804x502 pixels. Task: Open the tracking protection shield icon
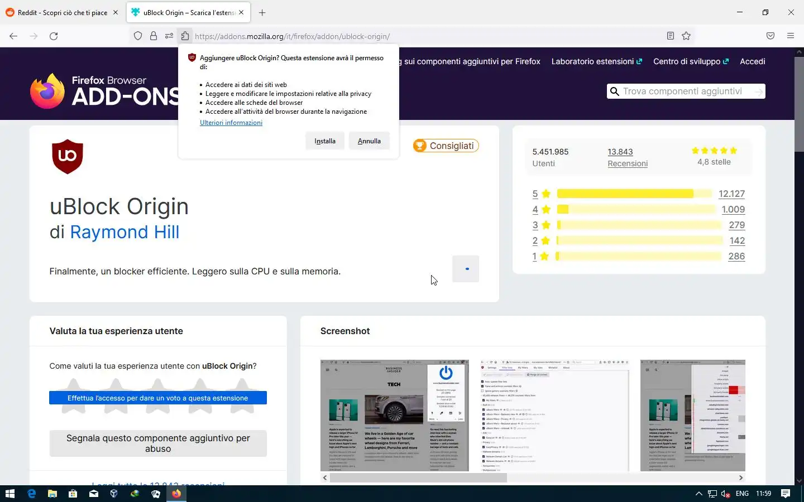click(138, 36)
